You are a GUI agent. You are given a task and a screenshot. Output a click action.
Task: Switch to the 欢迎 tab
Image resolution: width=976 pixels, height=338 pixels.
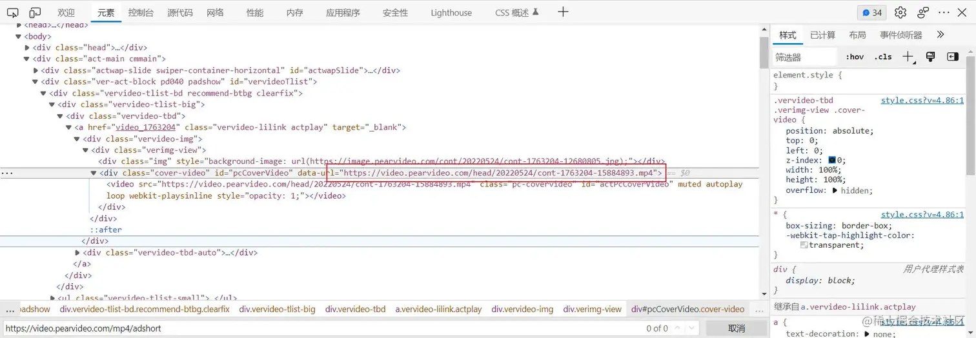[x=66, y=12]
